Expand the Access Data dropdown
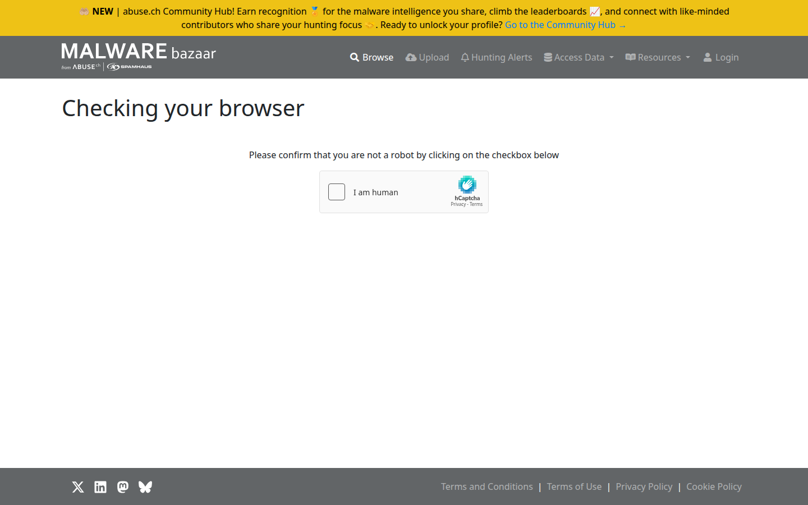This screenshot has width=808, height=505. pyautogui.click(x=579, y=57)
